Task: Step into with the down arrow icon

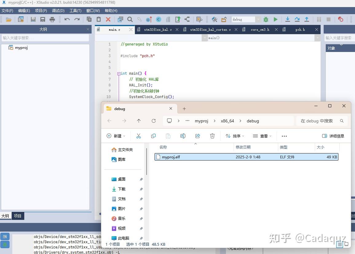Action: (x=287, y=19)
